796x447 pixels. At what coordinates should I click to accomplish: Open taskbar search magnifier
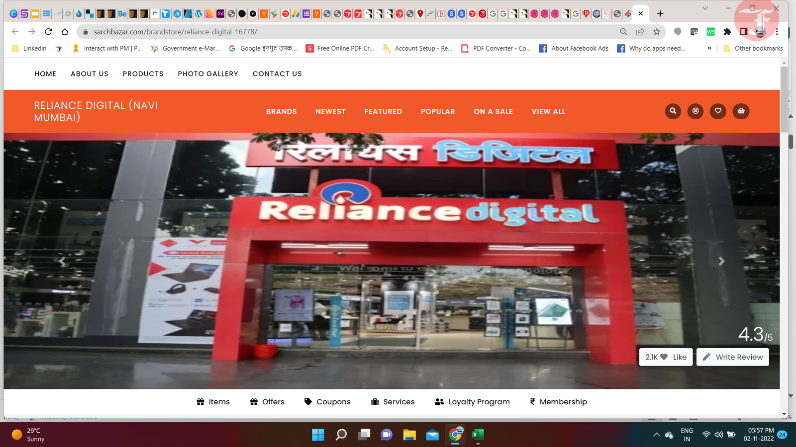(341, 435)
